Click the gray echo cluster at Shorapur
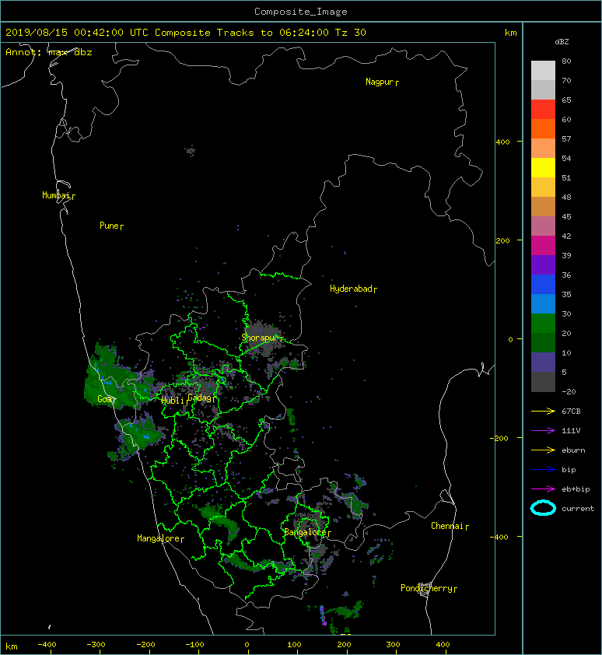Screen dimensions: 602x655 click(x=263, y=336)
